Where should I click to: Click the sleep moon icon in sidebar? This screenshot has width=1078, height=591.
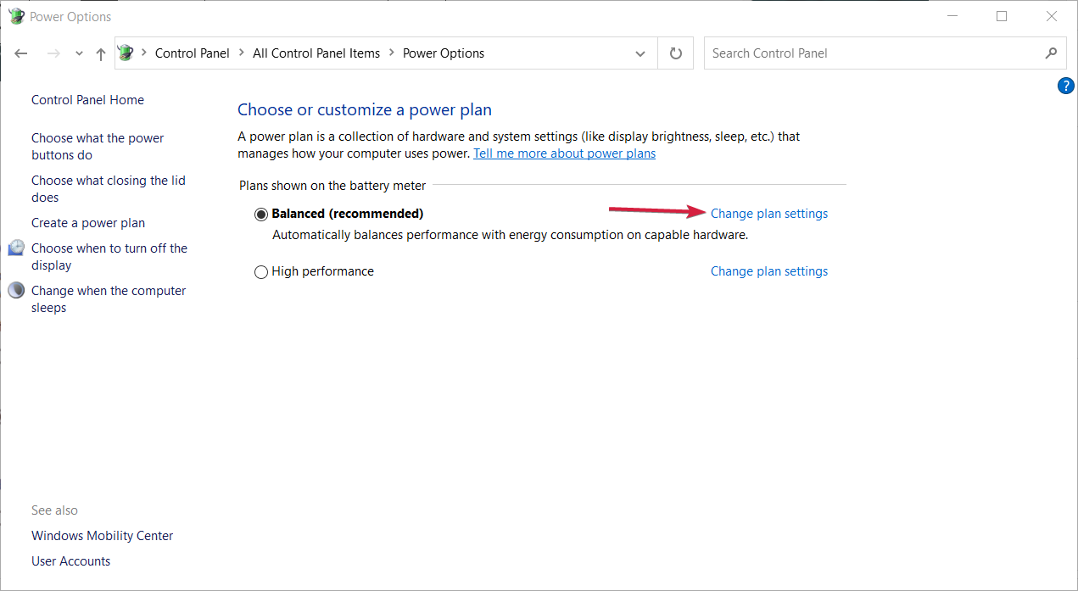tap(16, 290)
